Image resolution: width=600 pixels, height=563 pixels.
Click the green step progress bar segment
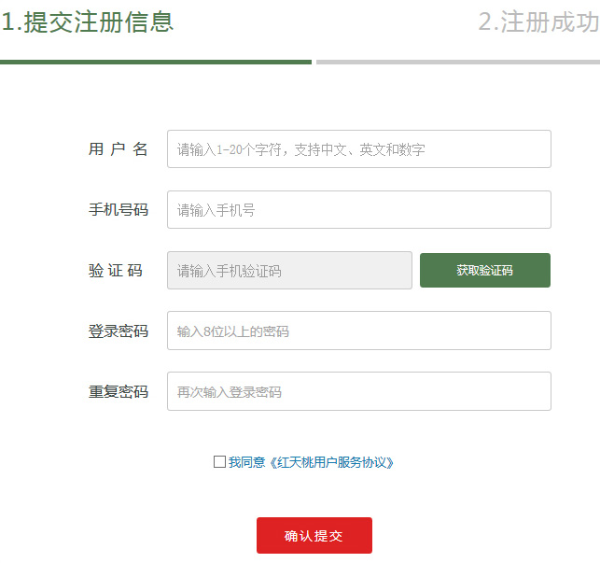156,62
